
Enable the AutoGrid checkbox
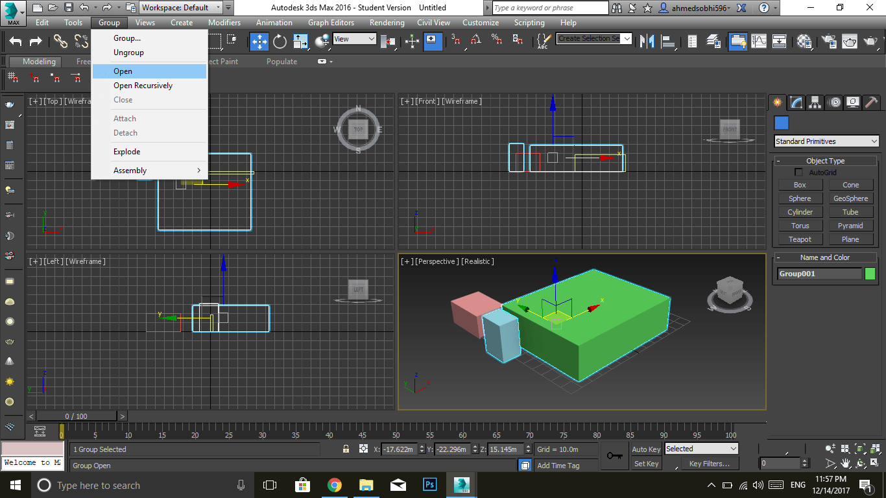pos(798,172)
